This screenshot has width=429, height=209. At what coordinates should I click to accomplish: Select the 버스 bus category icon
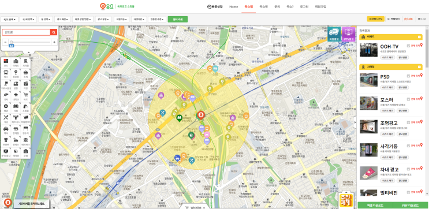[x=6, y=73]
